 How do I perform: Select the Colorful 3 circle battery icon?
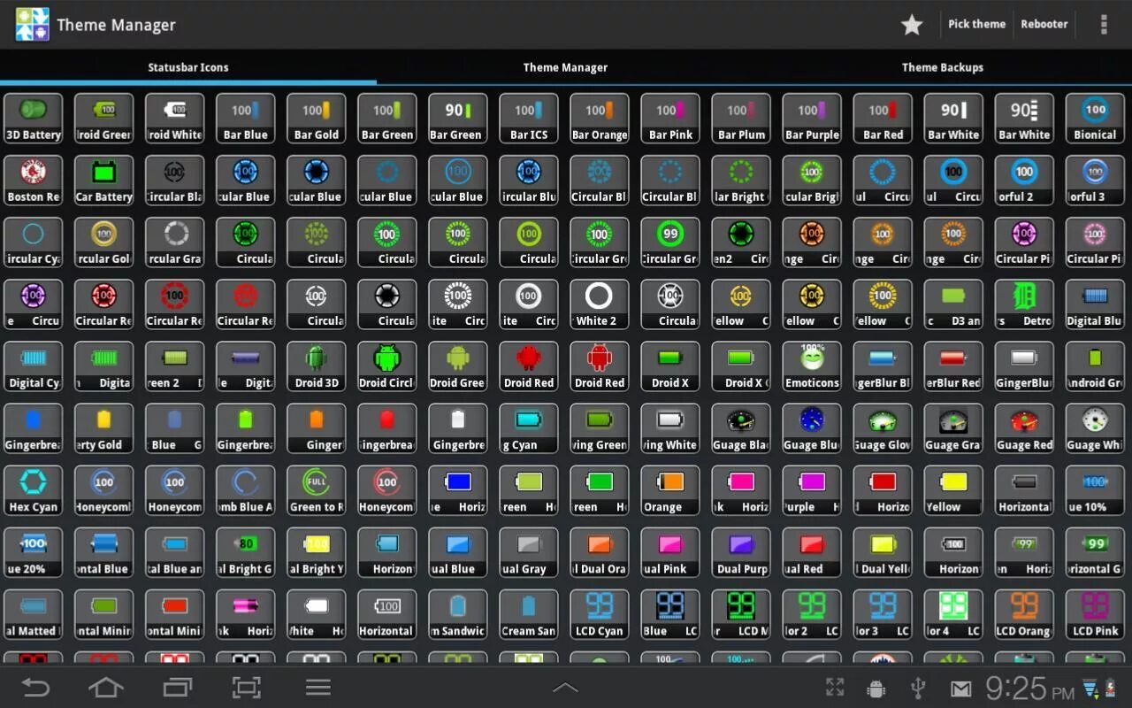(1095, 181)
